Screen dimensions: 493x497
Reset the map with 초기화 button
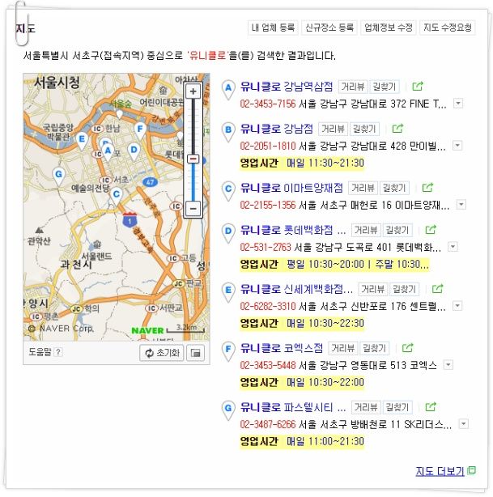[x=162, y=353]
